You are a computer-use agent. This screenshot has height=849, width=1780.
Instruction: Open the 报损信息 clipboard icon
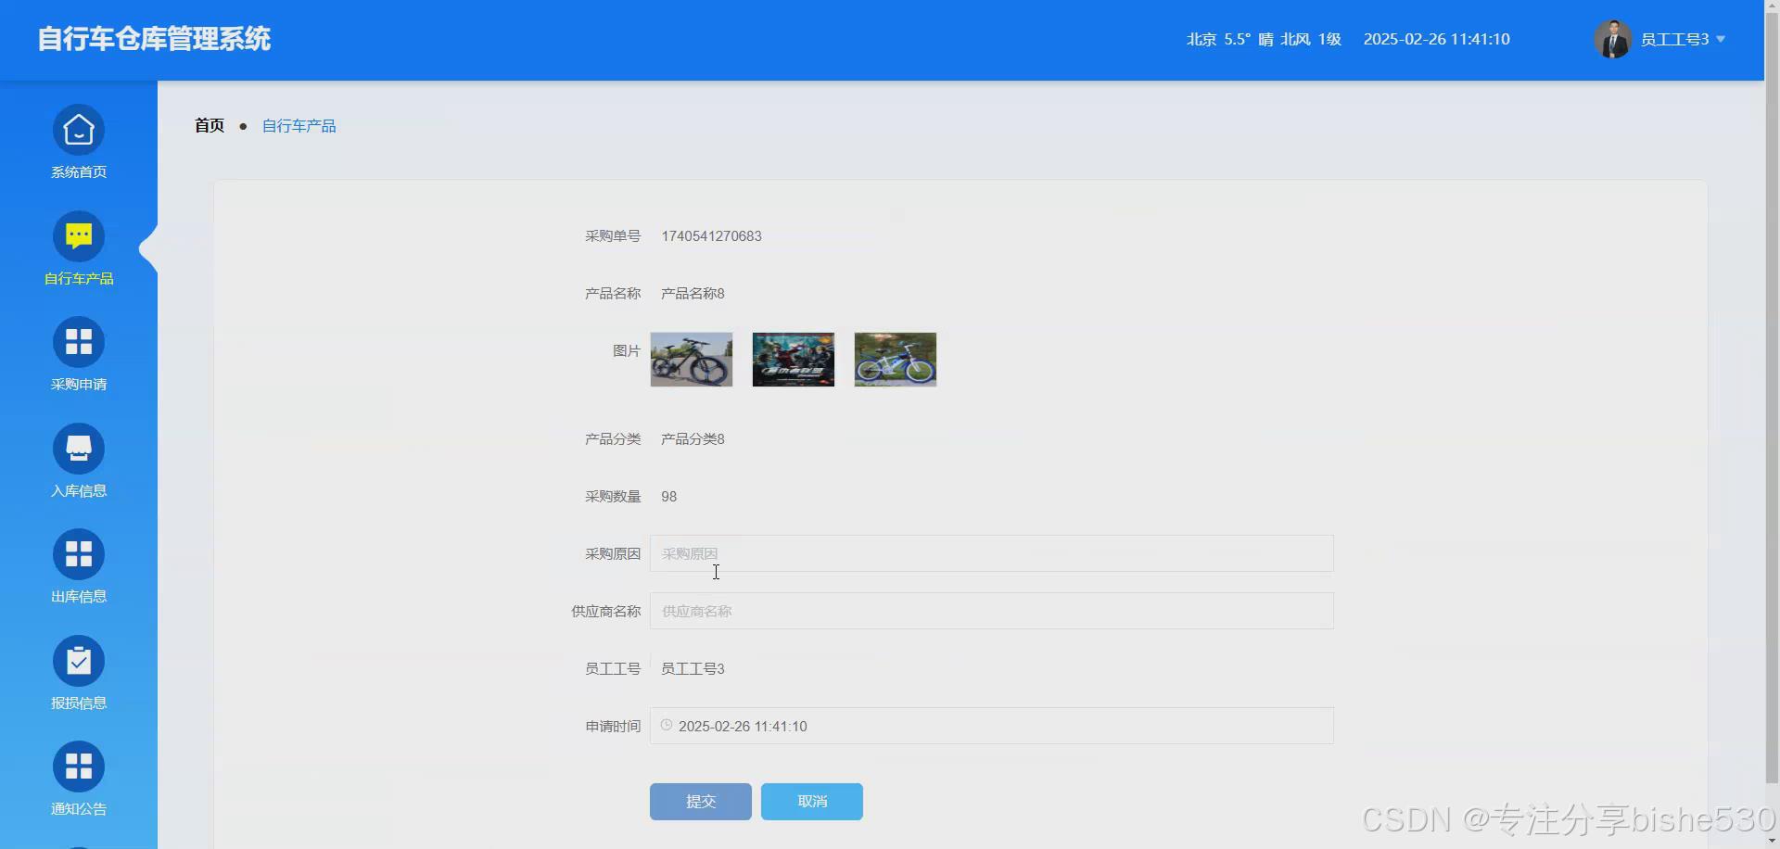click(79, 661)
